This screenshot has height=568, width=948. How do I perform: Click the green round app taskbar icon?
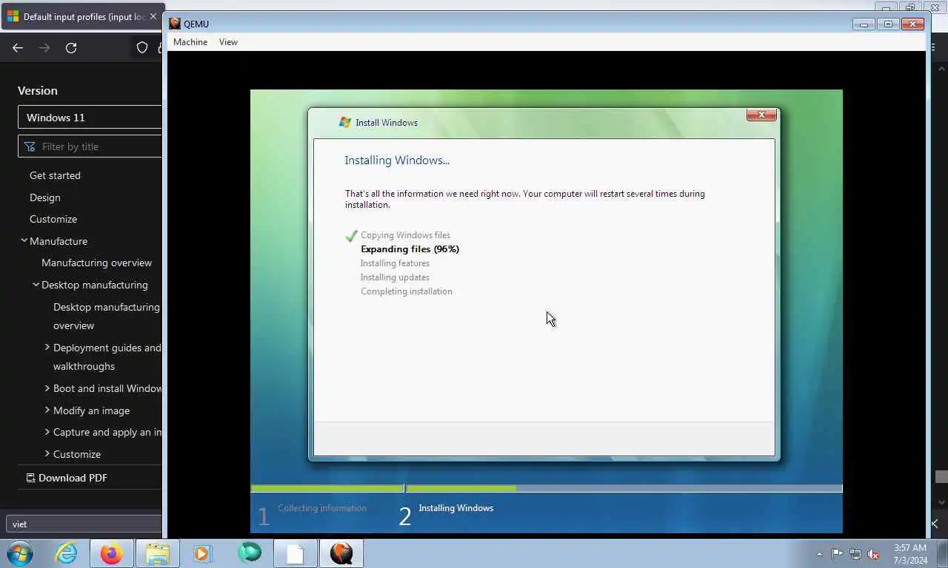coord(250,552)
